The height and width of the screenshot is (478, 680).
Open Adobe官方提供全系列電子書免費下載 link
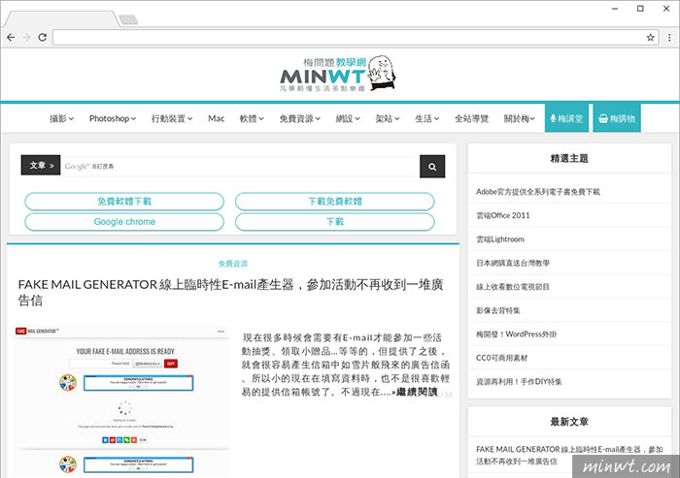click(538, 191)
